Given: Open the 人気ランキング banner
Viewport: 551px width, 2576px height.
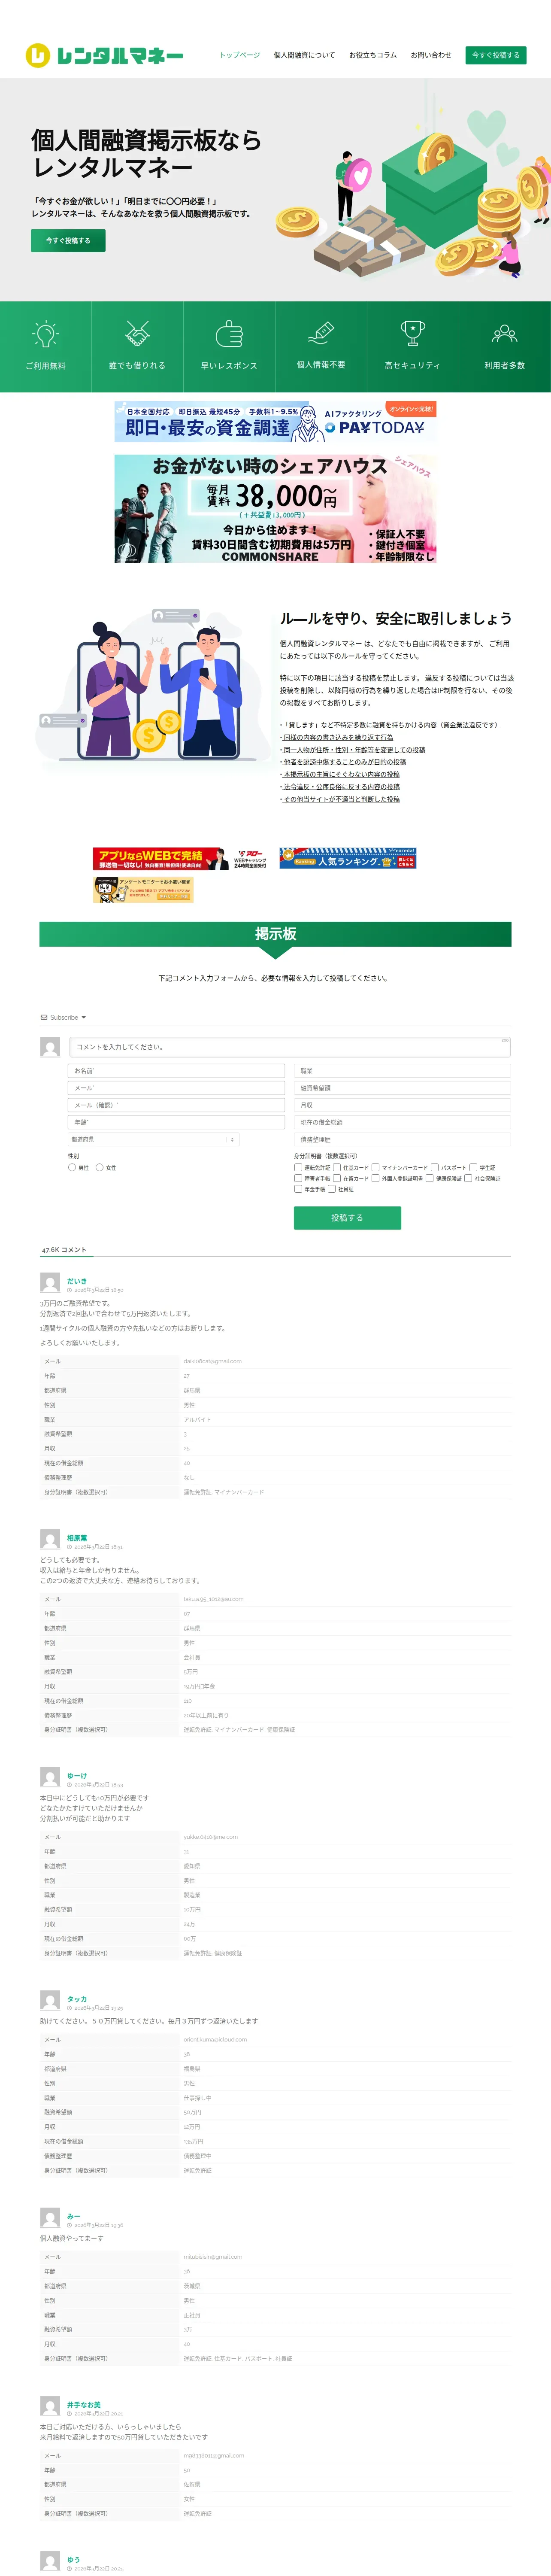Looking at the screenshot, I should pyautogui.click(x=347, y=858).
